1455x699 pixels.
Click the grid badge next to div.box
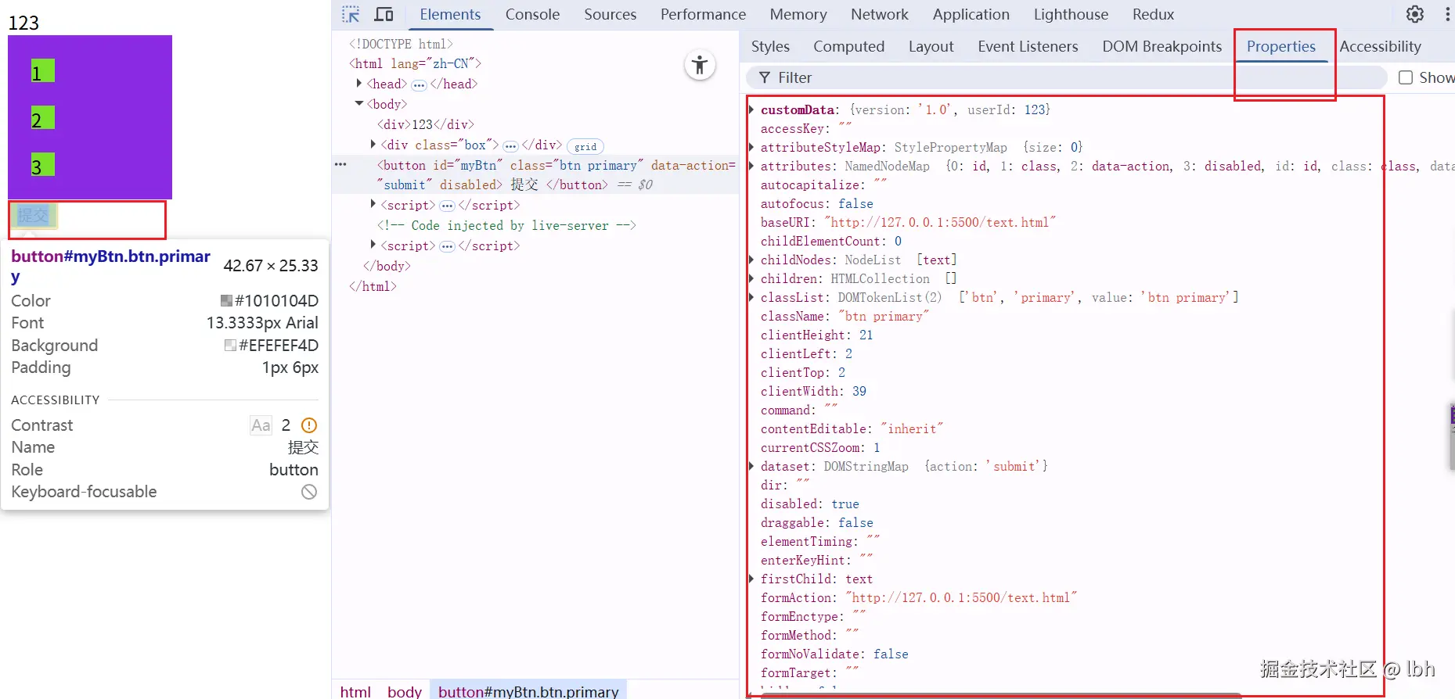585,146
